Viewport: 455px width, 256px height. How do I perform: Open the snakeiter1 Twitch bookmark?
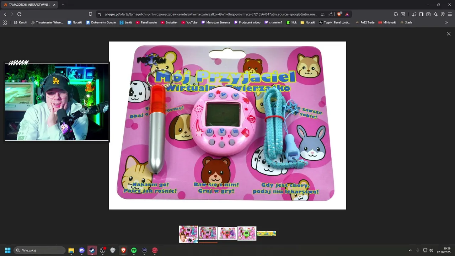click(x=273, y=22)
